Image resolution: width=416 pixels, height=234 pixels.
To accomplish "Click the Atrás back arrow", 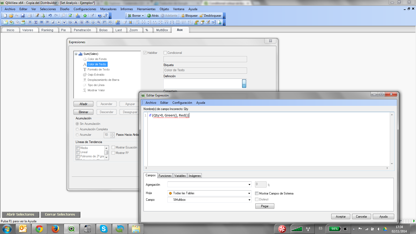I will coord(153,16).
